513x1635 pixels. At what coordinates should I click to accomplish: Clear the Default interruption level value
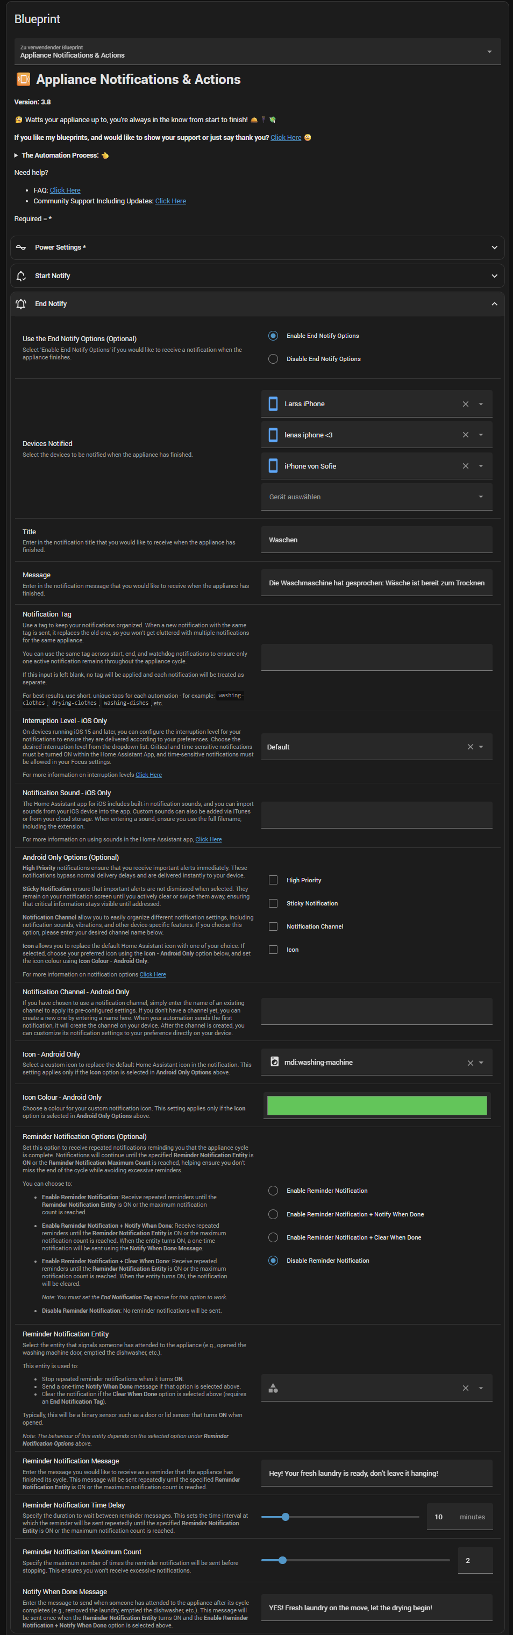[470, 747]
